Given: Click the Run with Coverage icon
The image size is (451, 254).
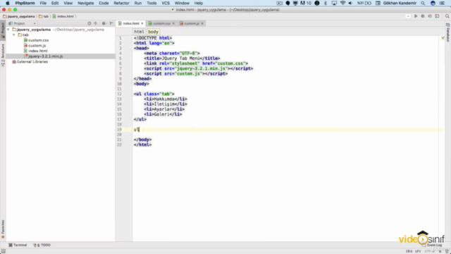Looking at the screenshot, I should click(x=430, y=16).
